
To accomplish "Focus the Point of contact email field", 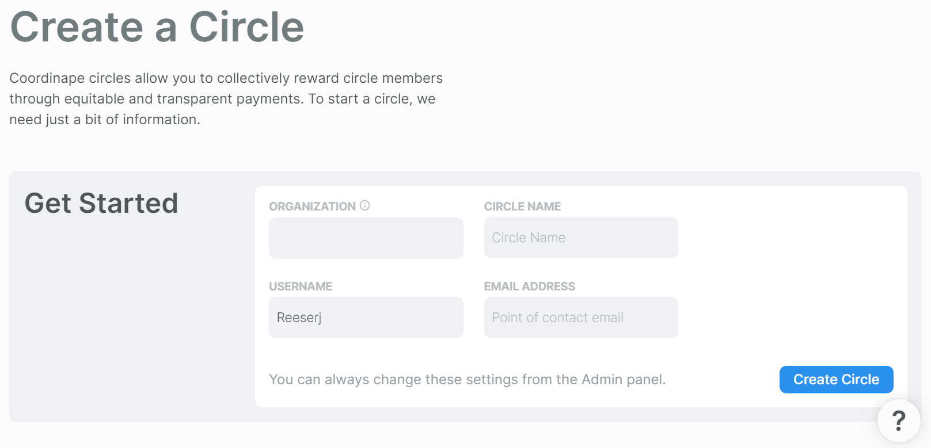I will tap(581, 317).
